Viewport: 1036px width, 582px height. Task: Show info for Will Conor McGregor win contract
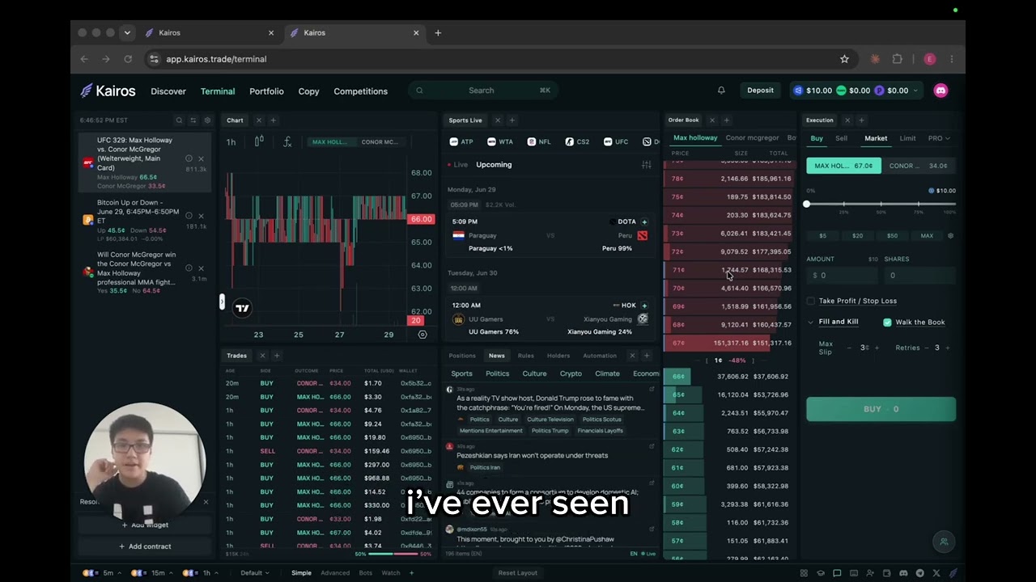[x=189, y=268]
